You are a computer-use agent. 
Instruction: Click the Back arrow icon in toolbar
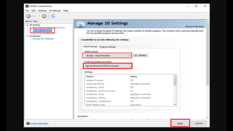29,16
